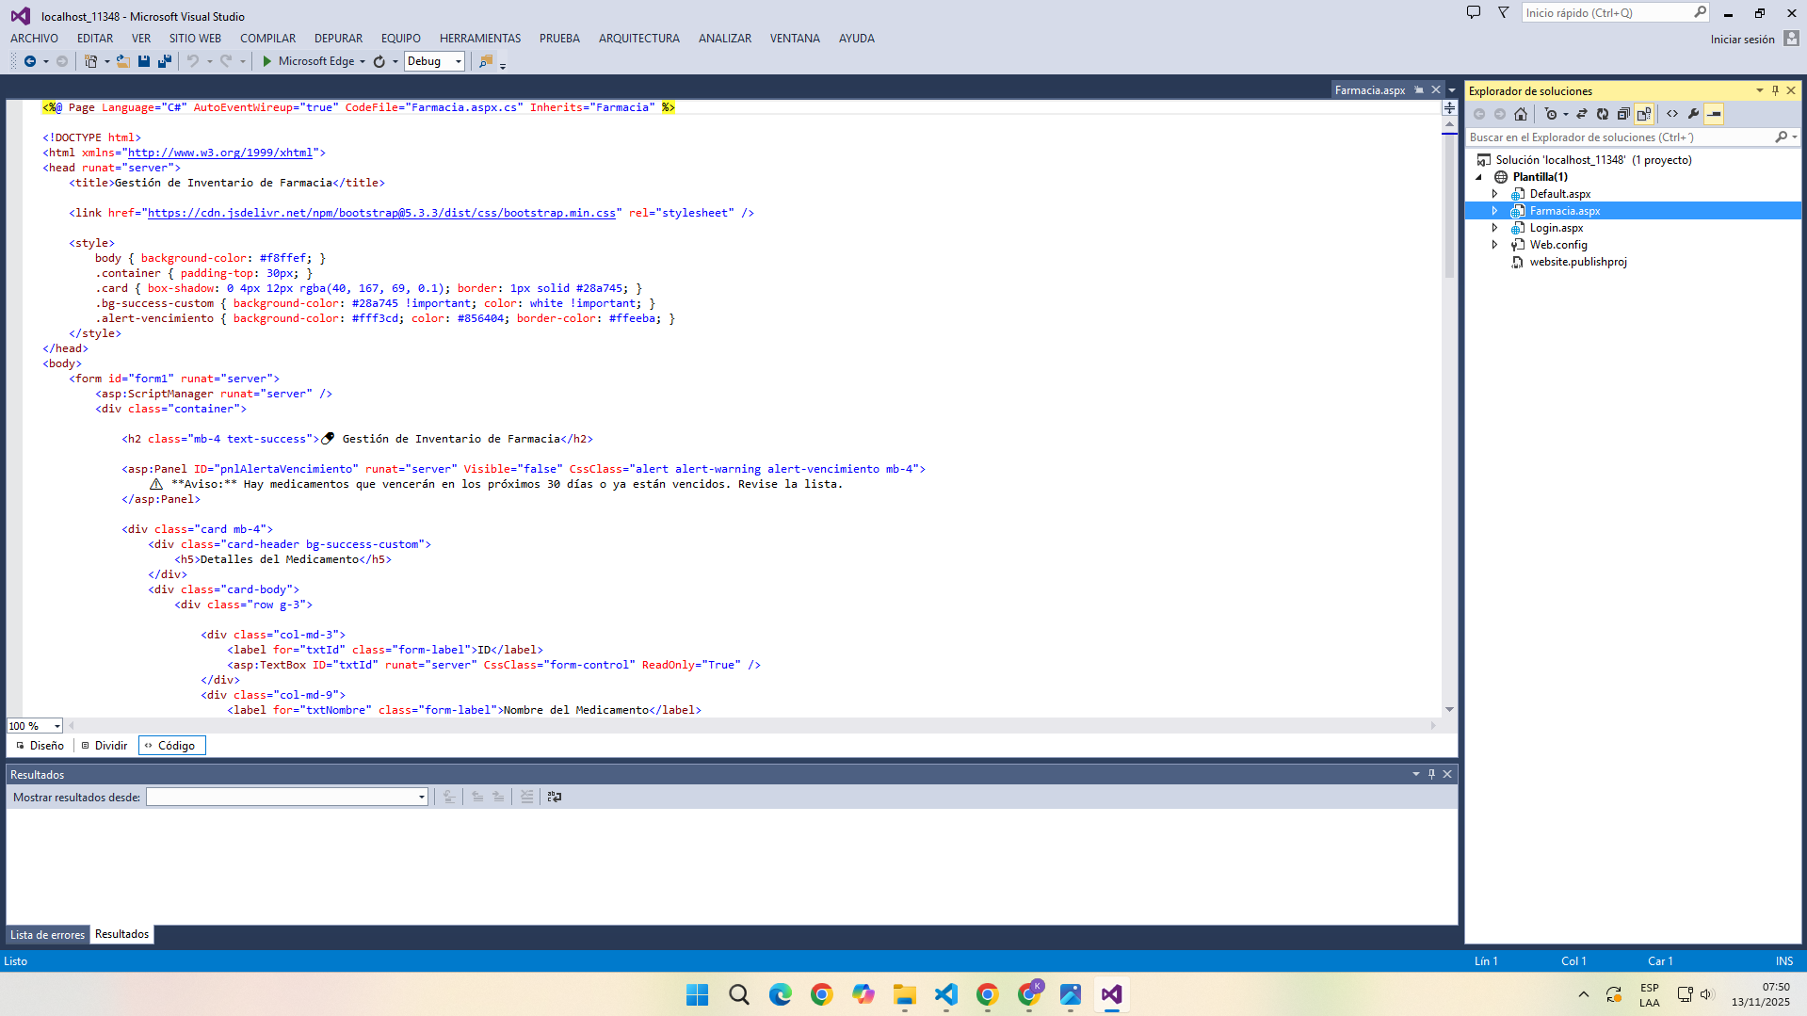Open the 100 % zoom dropdown

[x=57, y=726]
